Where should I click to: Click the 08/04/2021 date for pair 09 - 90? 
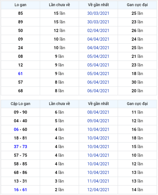pyautogui.click(x=98, y=112)
